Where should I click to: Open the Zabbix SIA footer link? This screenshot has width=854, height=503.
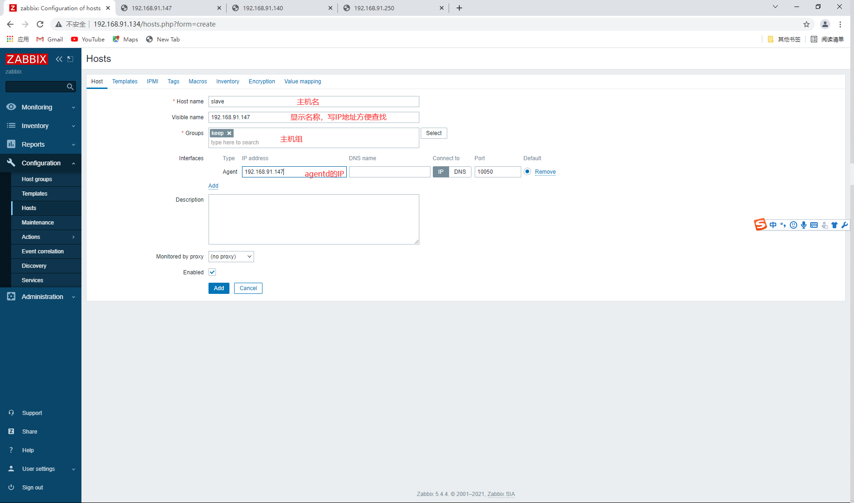[x=501, y=494]
